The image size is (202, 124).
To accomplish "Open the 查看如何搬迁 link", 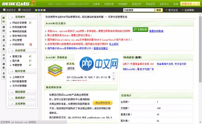I will pyautogui.click(x=101, y=48).
